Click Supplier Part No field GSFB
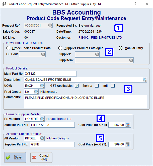153x166 pixels. click(x=52, y=144)
